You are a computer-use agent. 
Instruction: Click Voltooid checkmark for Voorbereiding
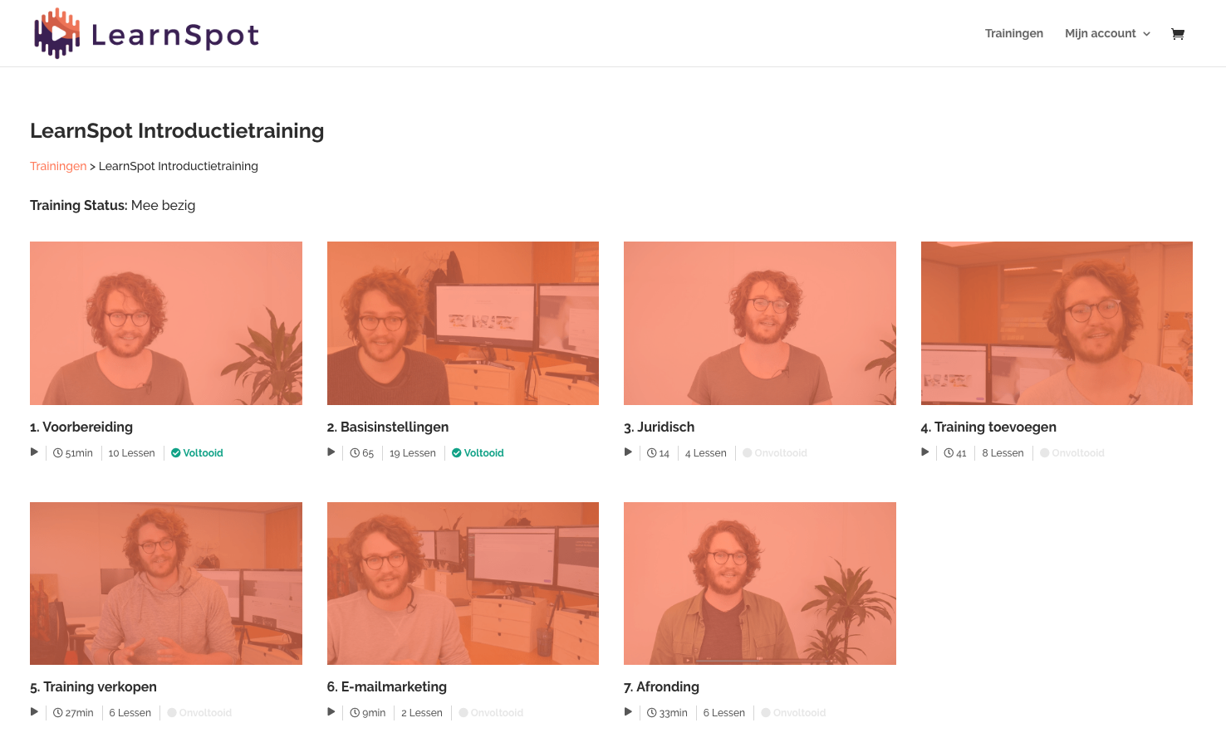click(176, 453)
